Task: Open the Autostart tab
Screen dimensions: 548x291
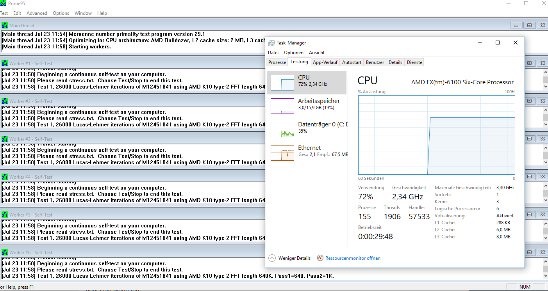Action: coord(352,62)
